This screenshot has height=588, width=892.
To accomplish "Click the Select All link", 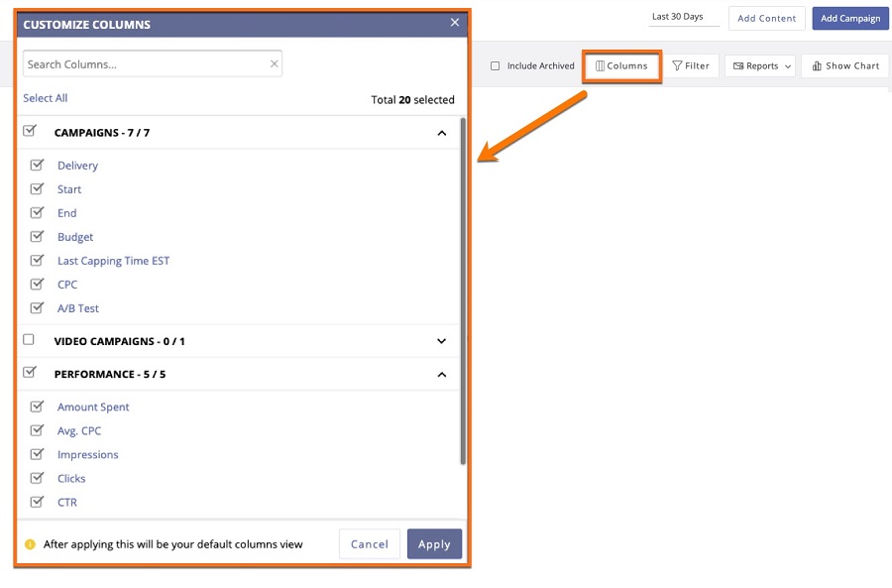I will 46,98.
